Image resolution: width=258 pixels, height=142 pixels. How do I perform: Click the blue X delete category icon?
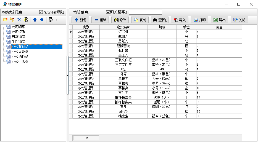(19, 20)
